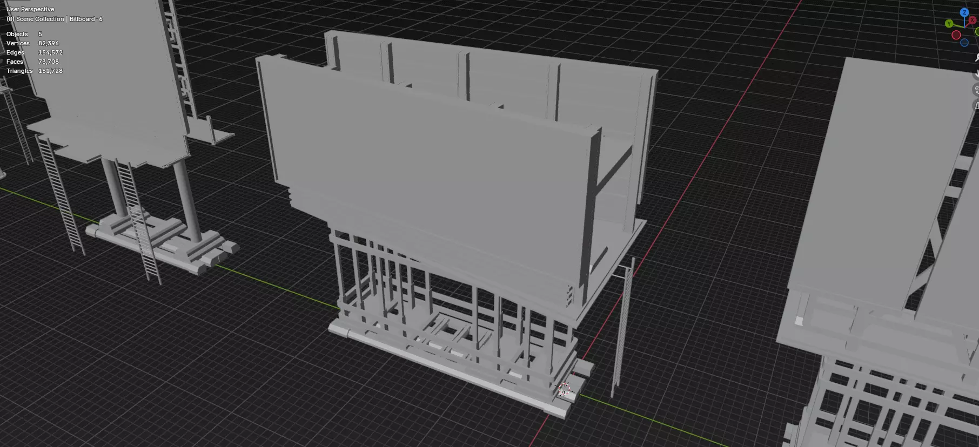
Task: Click the negative Z blue gizmo circle
Action: click(x=964, y=43)
